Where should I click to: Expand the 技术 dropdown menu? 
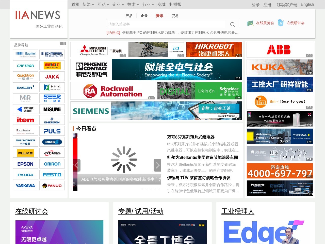point(133,5)
